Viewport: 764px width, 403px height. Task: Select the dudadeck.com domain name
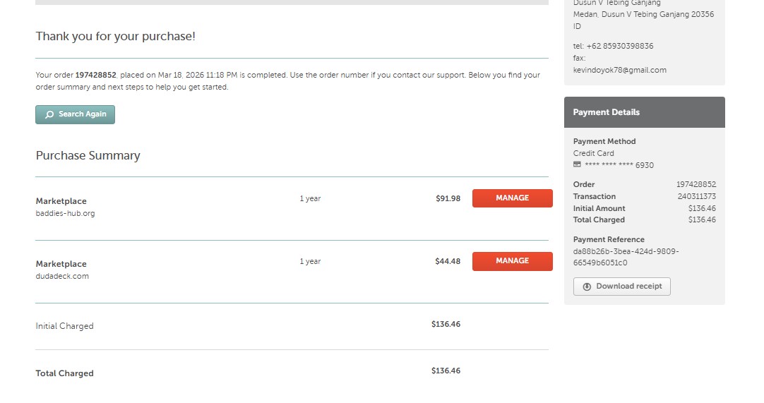62,276
